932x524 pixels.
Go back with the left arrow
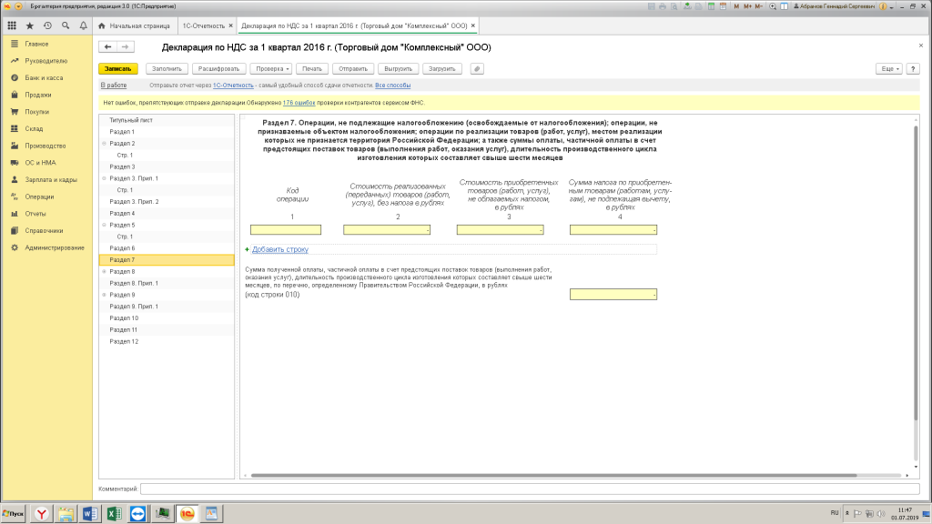(x=107, y=47)
